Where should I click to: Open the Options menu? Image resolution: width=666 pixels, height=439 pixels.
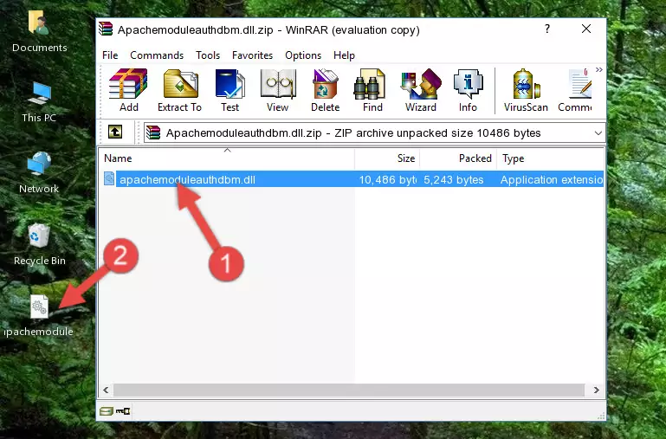(303, 55)
